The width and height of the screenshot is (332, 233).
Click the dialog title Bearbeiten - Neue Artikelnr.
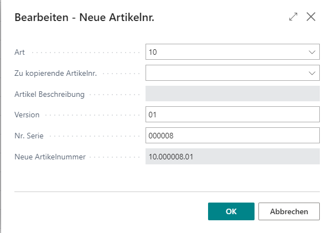[x=84, y=17]
